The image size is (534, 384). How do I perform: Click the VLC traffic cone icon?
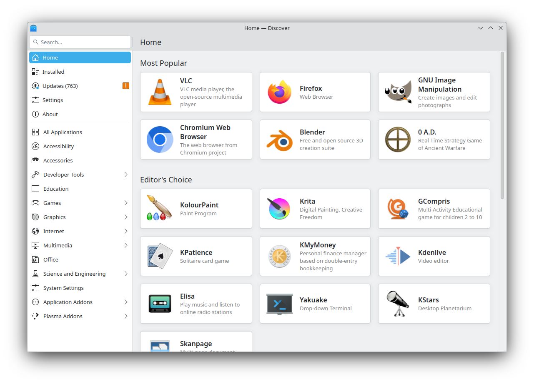[160, 92]
